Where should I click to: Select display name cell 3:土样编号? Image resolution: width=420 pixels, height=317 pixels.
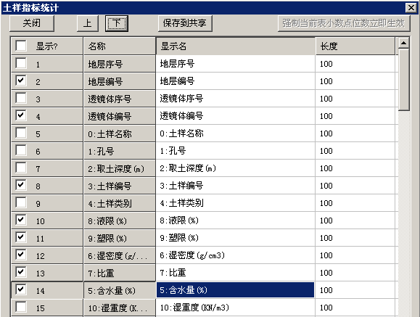236,186
